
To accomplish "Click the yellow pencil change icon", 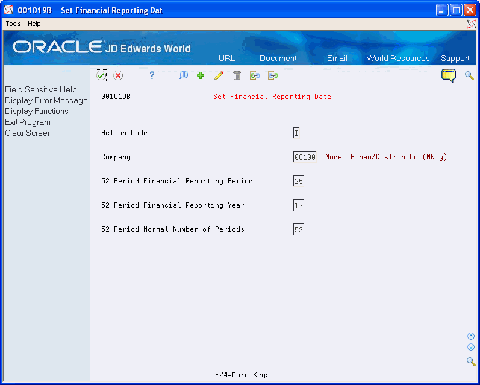I will coord(219,75).
